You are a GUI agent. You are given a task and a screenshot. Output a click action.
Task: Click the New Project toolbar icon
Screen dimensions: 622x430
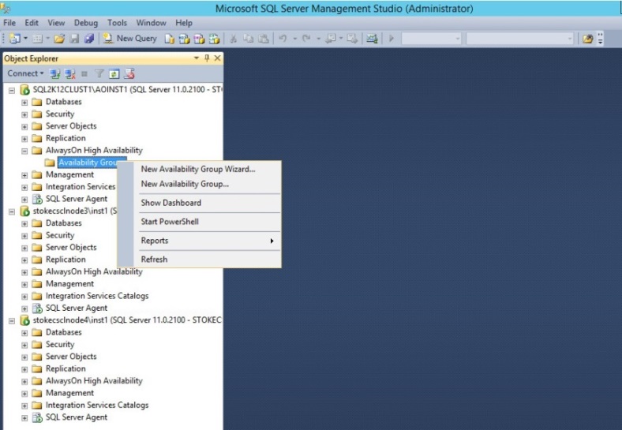click(x=15, y=39)
